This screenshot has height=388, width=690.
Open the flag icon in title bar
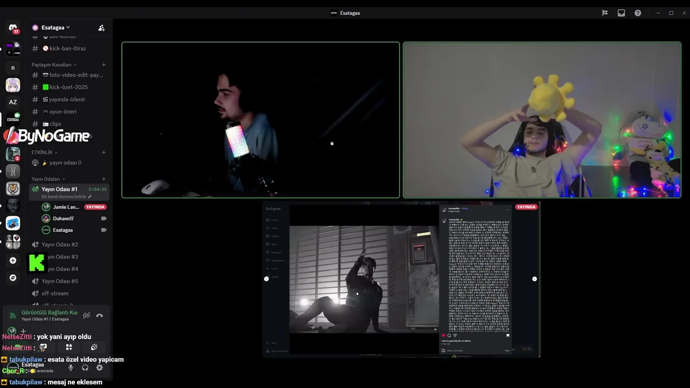pos(605,13)
